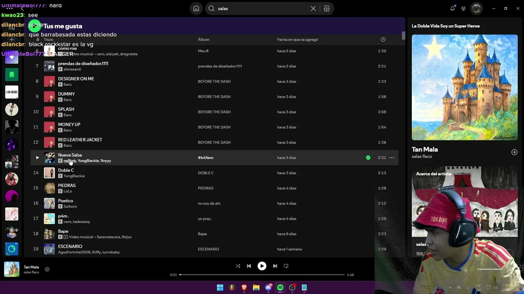Toggle shuffle in the player bar
This screenshot has height=294, width=524.
coord(238,266)
